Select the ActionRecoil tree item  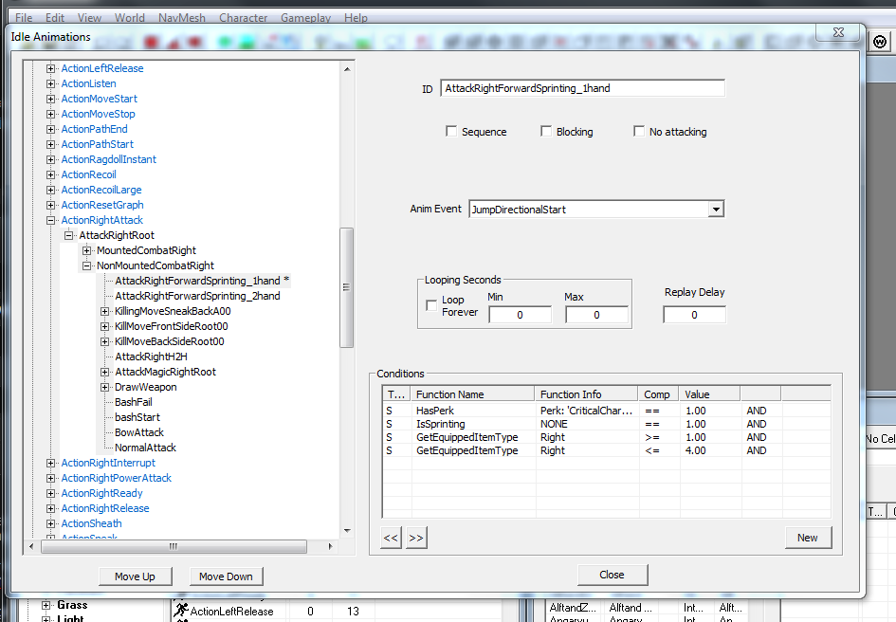[88, 174]
